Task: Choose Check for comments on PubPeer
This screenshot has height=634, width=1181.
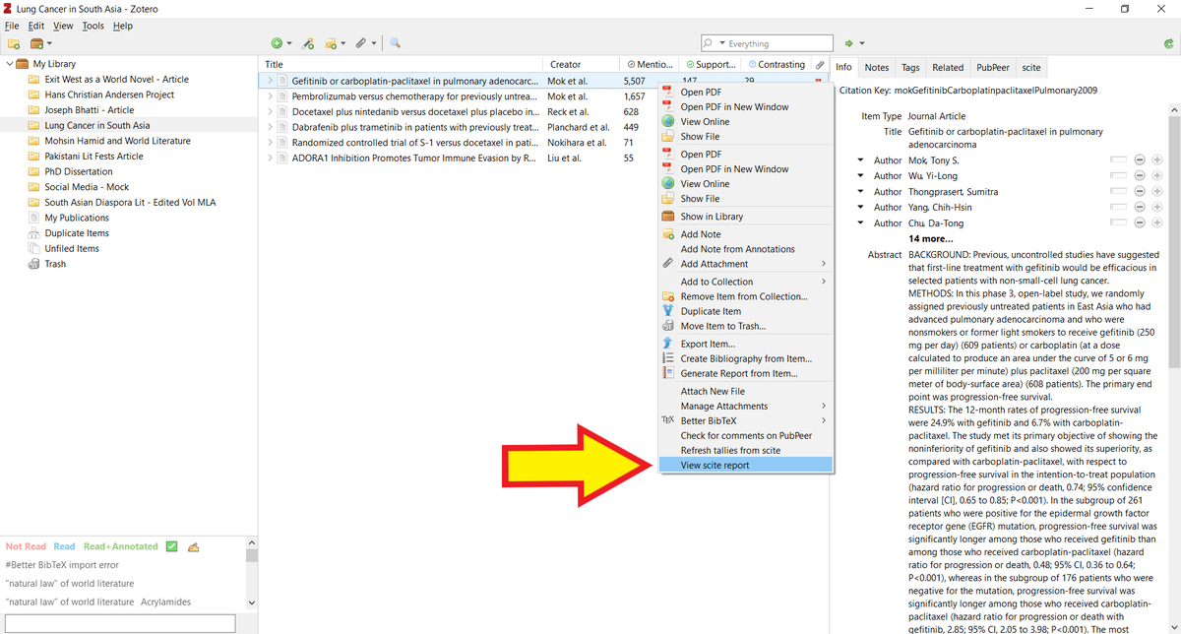Action: (x=745, y=436)
